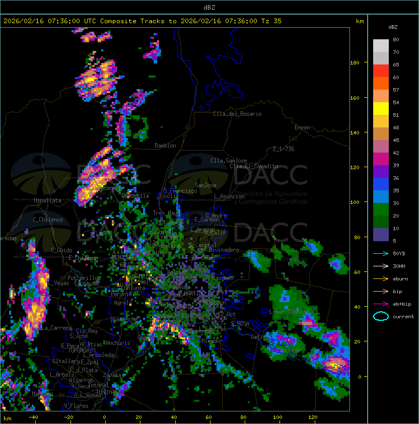Click the Clla.El_Cavadito place label
This screenshot has height=424, width=419.
(x=254, y=166)
